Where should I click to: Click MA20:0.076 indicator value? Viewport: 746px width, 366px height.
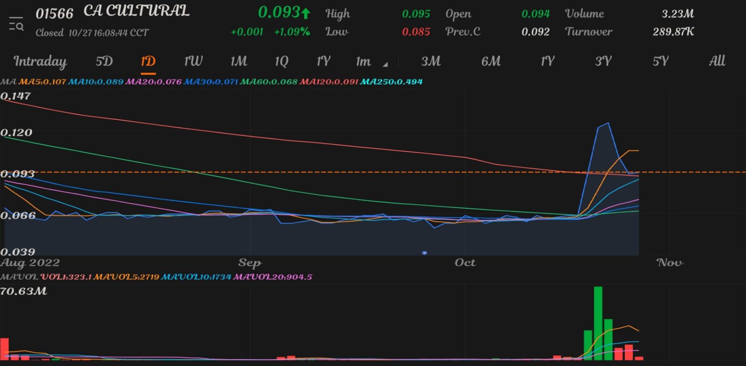click(153, 82)
